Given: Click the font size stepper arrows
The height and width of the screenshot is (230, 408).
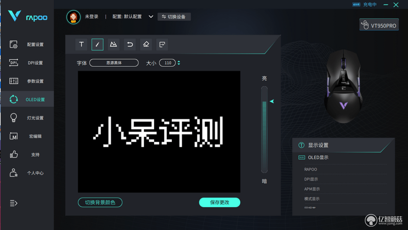Looking at the screenshot, I should (179, 63).
